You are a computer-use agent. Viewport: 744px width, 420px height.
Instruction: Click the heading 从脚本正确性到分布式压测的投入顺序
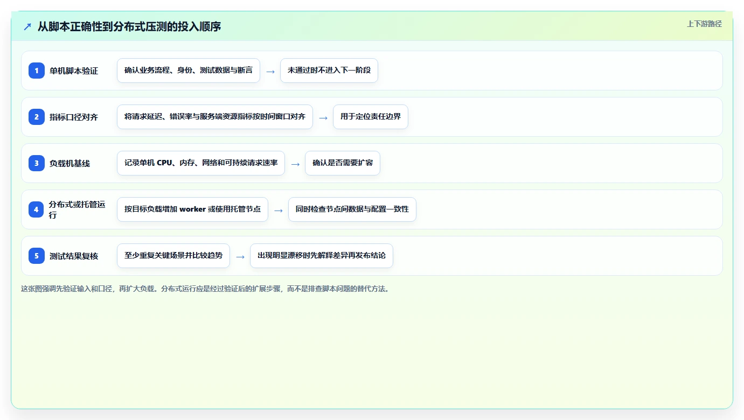point(129,26)
